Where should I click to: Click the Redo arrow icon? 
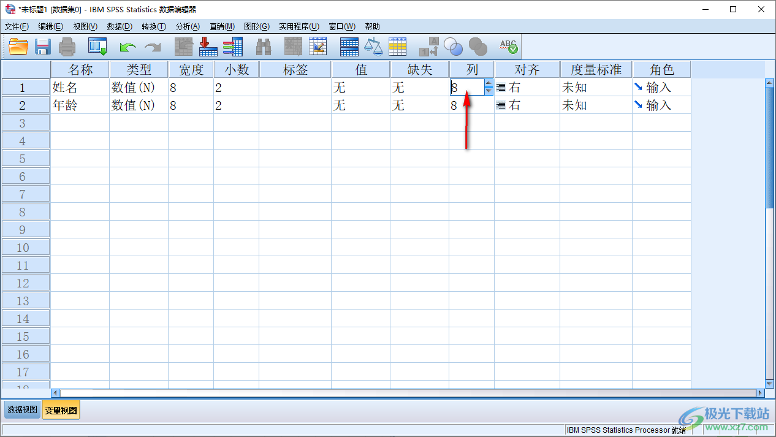(153, 47)
